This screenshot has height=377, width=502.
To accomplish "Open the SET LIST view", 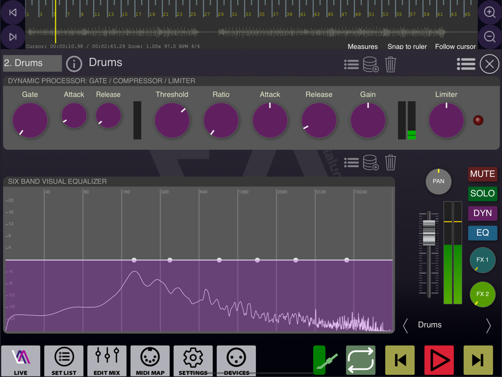I will (x=64, y=360).
